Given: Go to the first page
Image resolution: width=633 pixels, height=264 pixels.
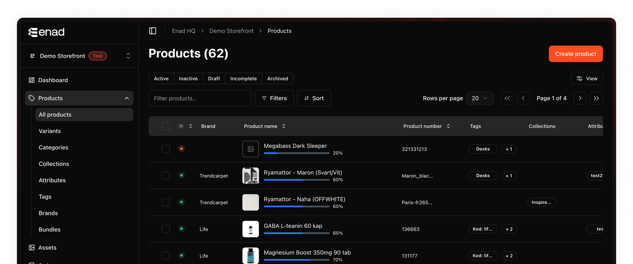Looking at the screenshot, I should (507, 98).
